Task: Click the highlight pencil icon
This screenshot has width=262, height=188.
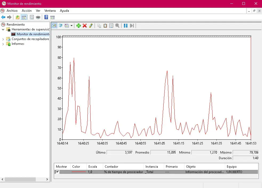Action: tap(91, 26)
